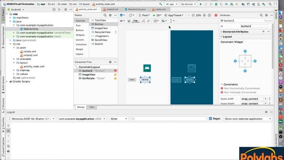The height and width of the screenshot is (160, 284).
Task: Toggle autoconnect magnet in design toolbar
Action: (129, 21)
